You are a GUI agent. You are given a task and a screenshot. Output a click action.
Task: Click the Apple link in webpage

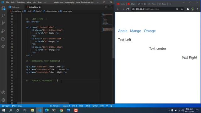pos(123,31)
